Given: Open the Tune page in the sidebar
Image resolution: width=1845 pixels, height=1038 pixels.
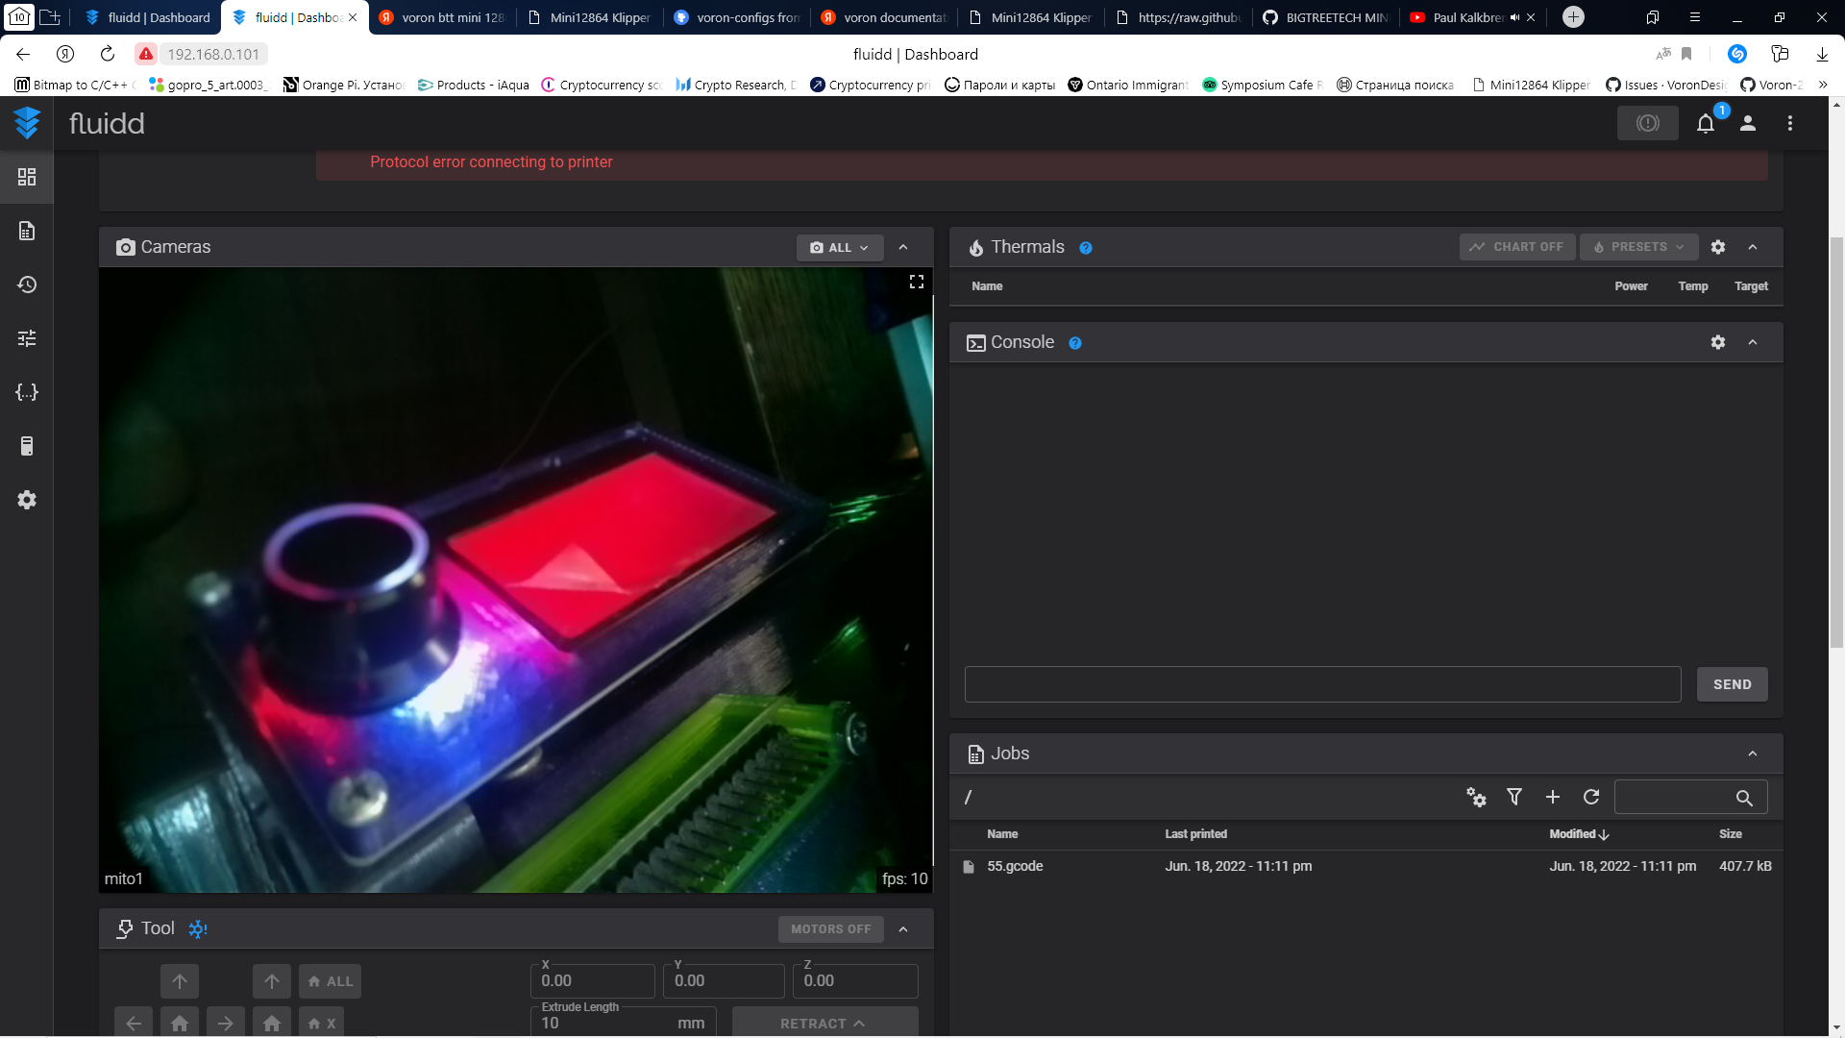Looking at the screenshot, I should (27, 338).
